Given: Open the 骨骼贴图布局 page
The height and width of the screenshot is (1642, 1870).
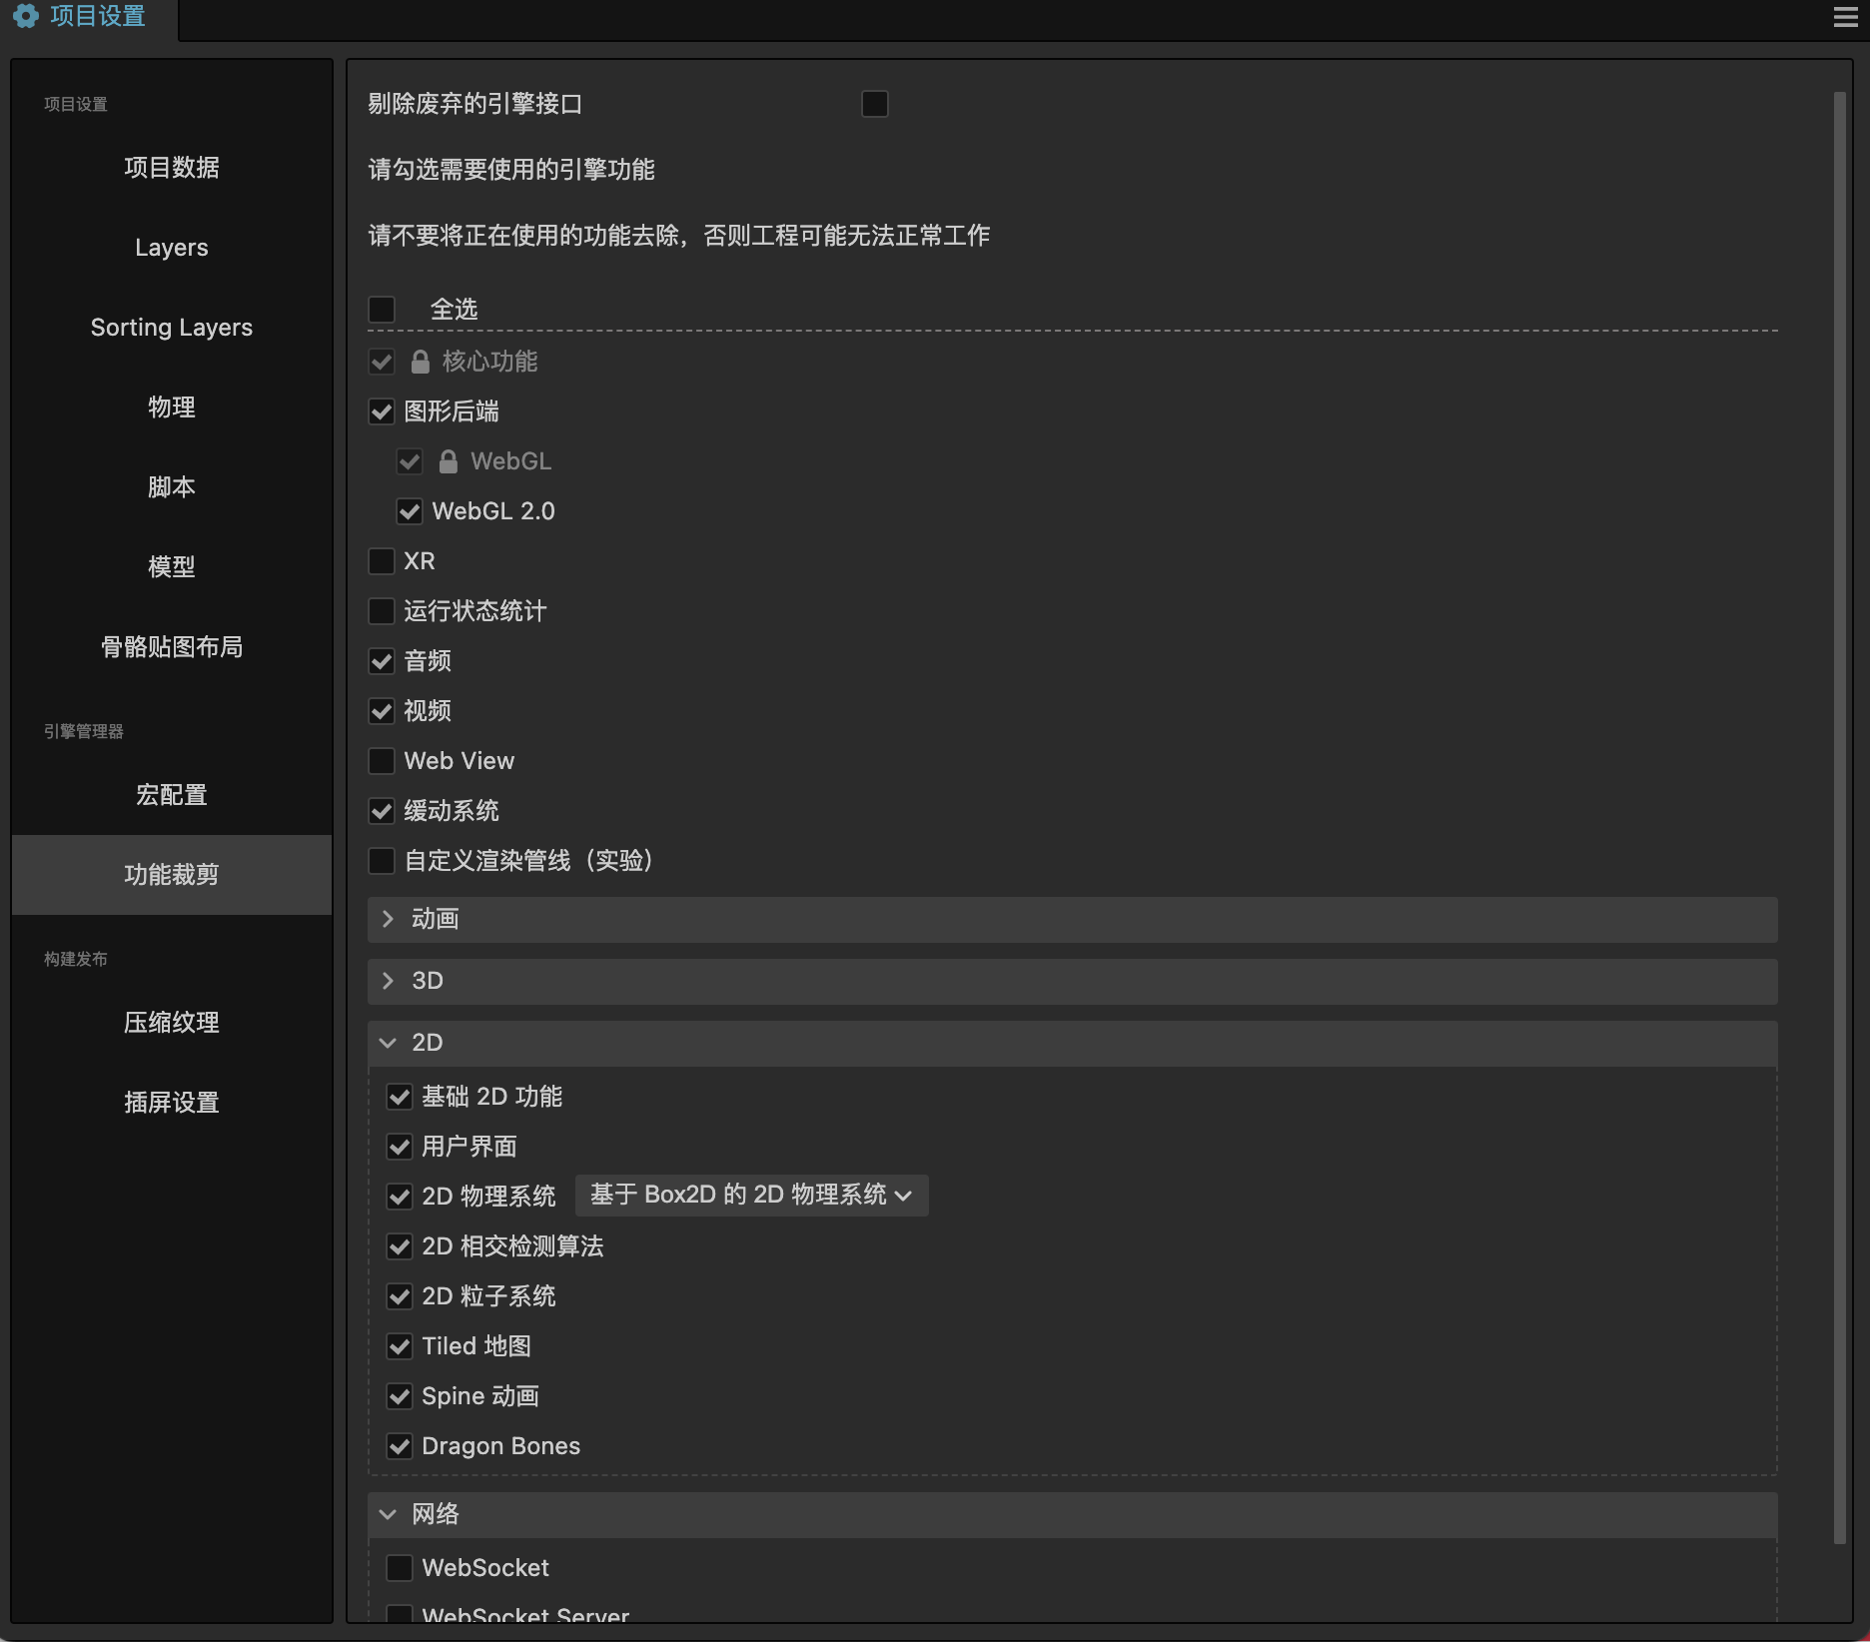Looking at the screenshot, I should tap(172, 647).
